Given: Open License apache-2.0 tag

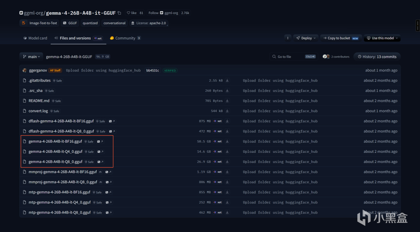Looking at the screenshot, I should (x=149, y=23).
